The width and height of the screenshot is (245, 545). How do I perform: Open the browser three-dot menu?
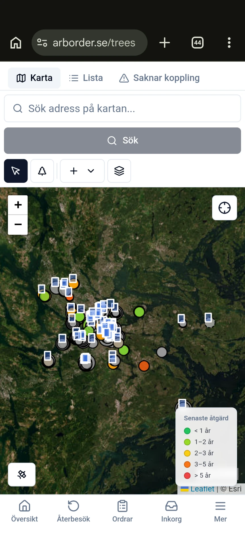(x=229, y=43)
